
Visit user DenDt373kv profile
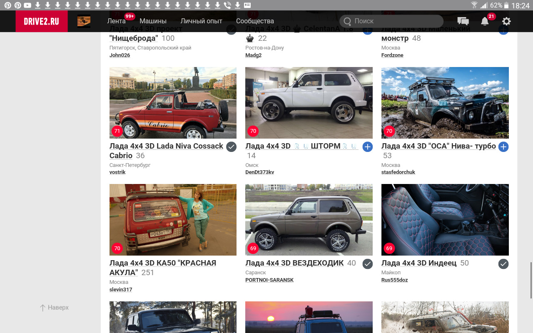[x=260, y=172]
